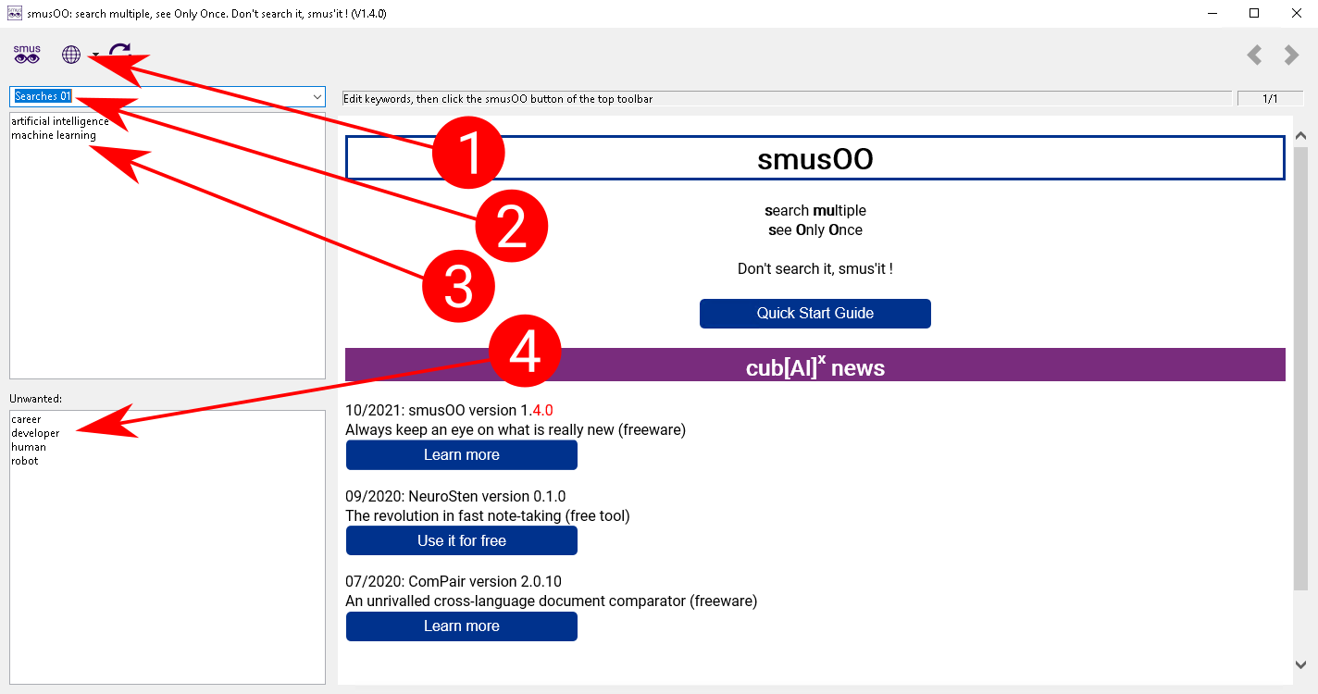This screenshot has width=1318, height=694.
Task: Expand the Searches 01 combo box
Action: click(x=317, y=96)
